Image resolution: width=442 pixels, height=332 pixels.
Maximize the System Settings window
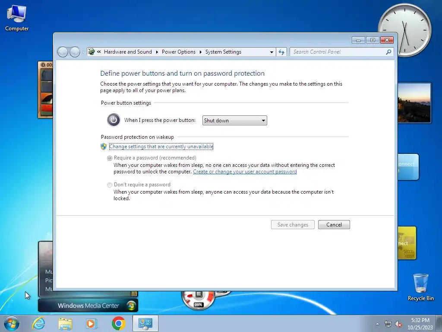[373, 40]
